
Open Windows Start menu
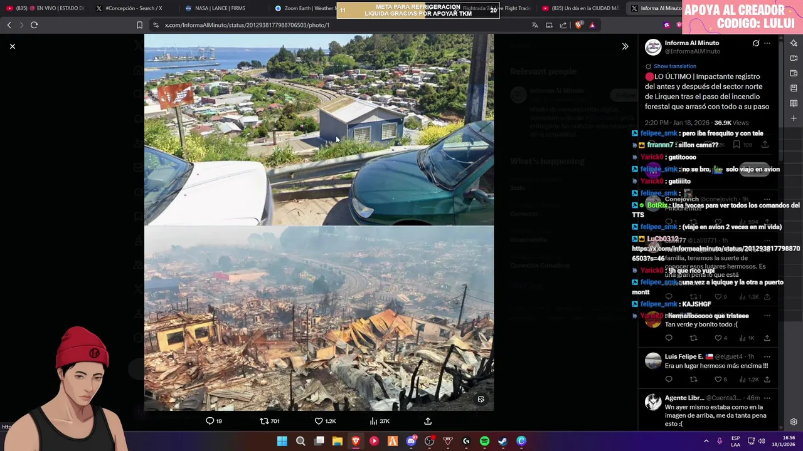click(282, 441)
